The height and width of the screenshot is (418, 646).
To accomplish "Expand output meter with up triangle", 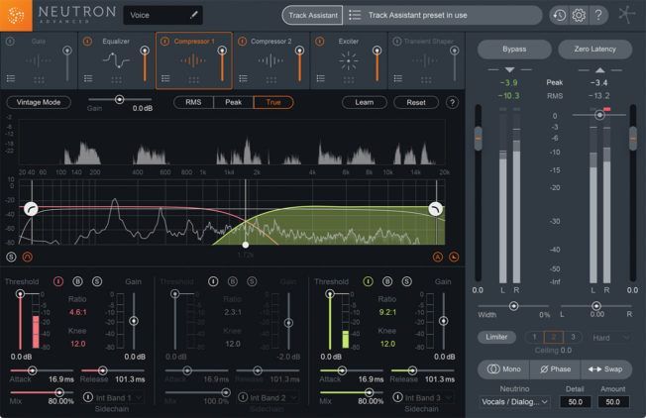I will point(599,70).
